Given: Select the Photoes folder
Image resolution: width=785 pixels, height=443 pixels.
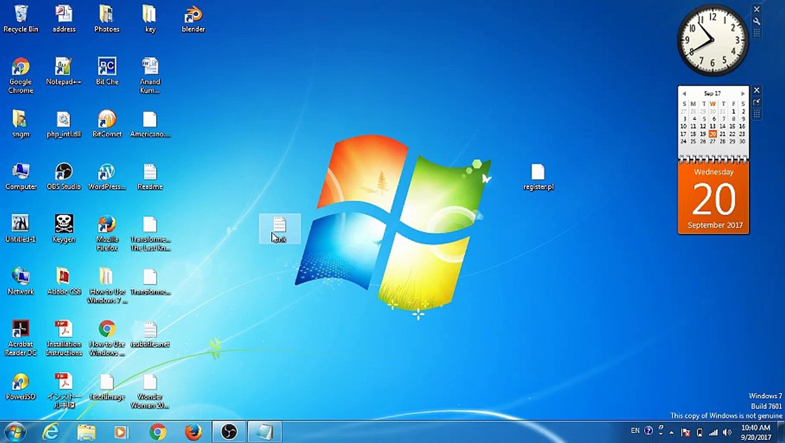Looking at the screenshot, I should pyautogui.click(x=107, y=18).
